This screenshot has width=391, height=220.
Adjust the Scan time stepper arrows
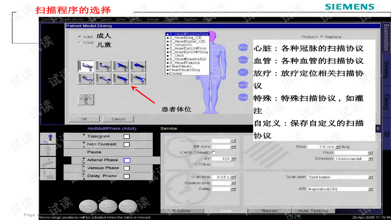[233, 177]
